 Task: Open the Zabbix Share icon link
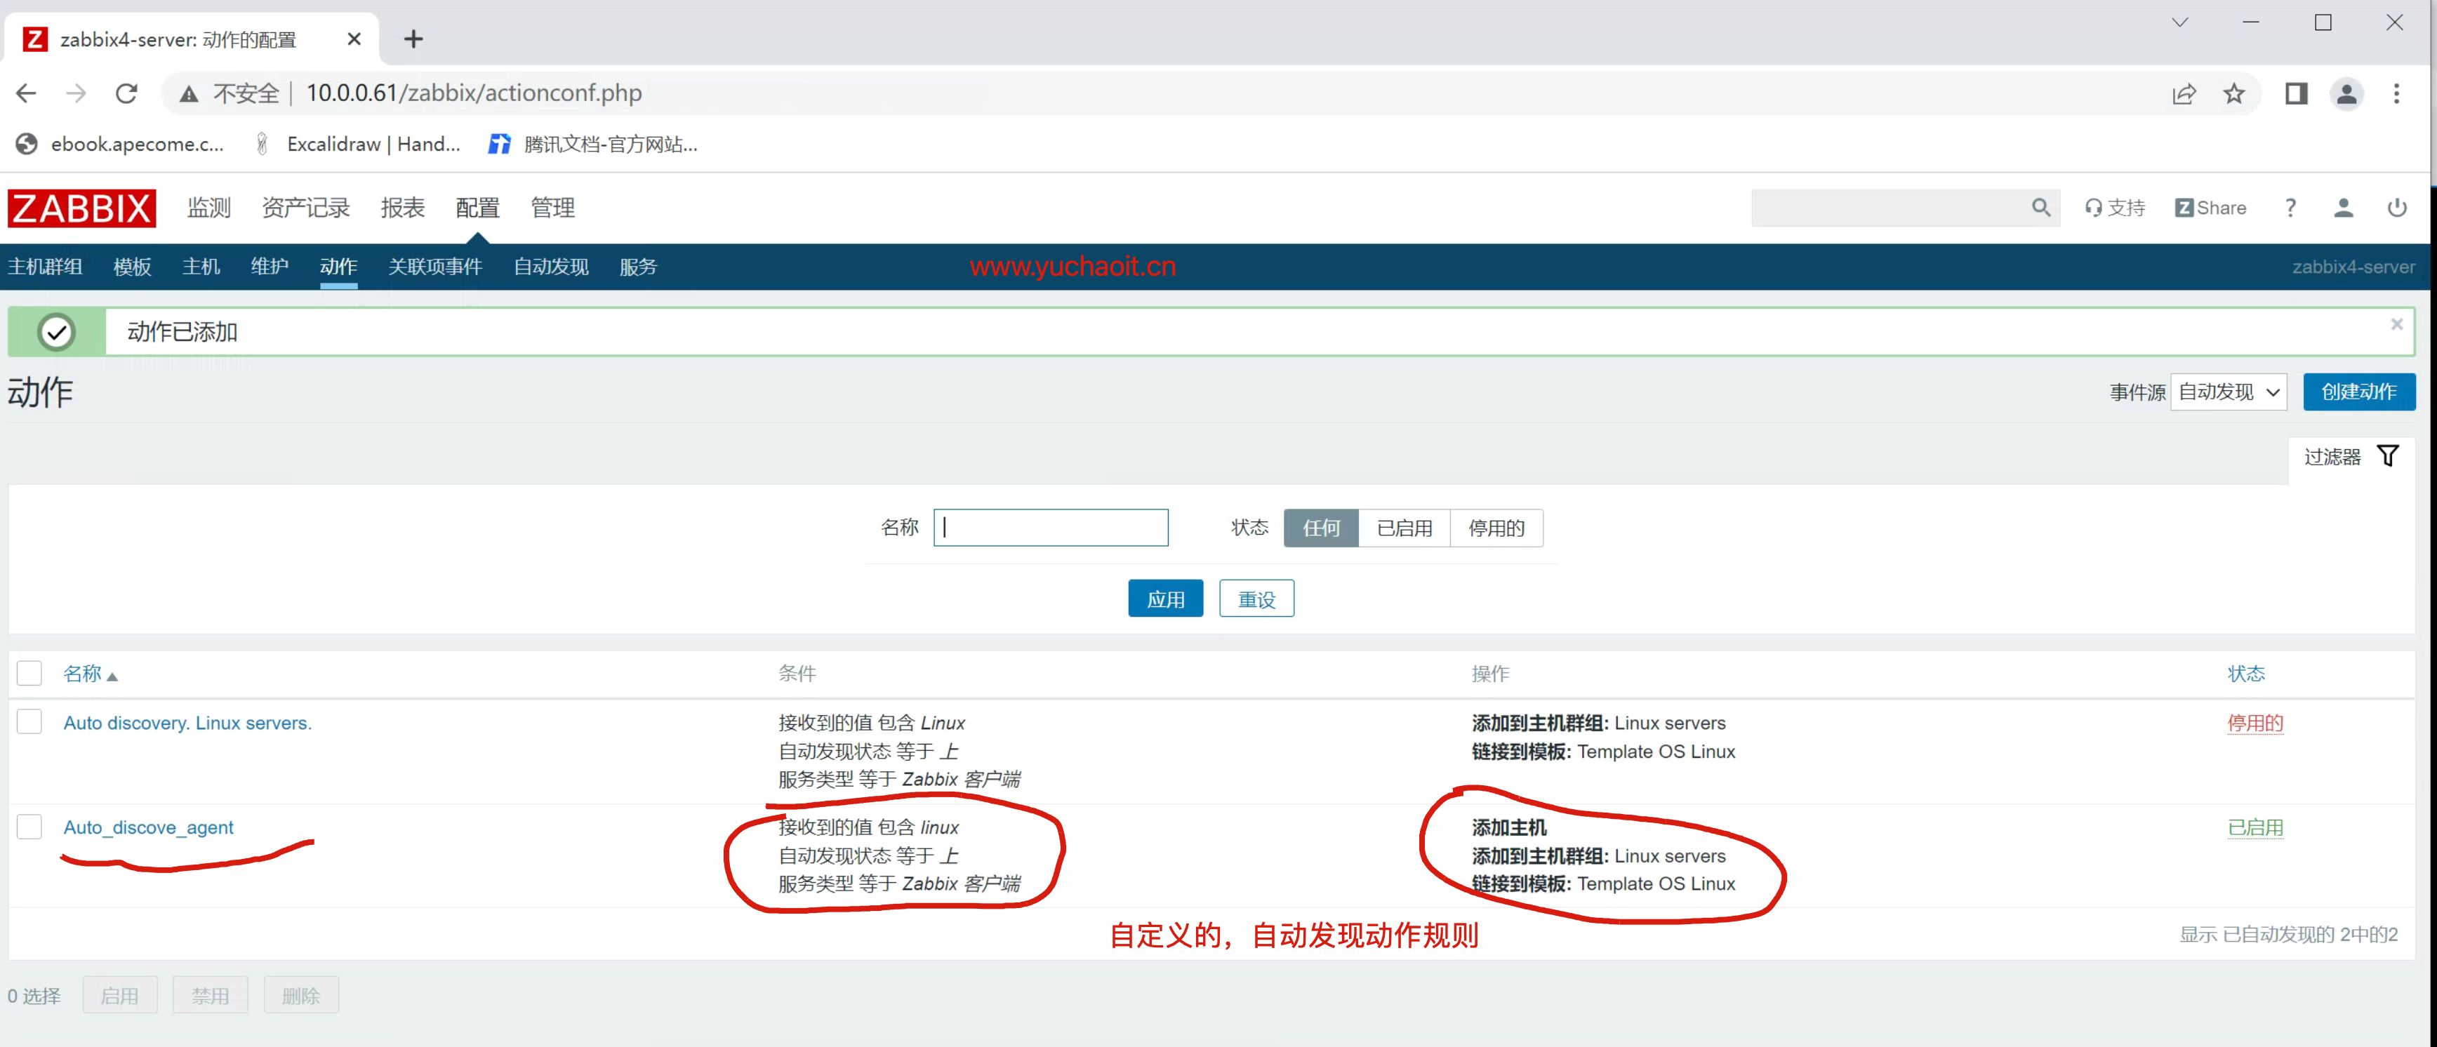[x=2210, y=207]
